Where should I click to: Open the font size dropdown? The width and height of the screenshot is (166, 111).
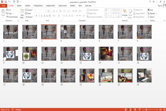(x=51, y=11)
